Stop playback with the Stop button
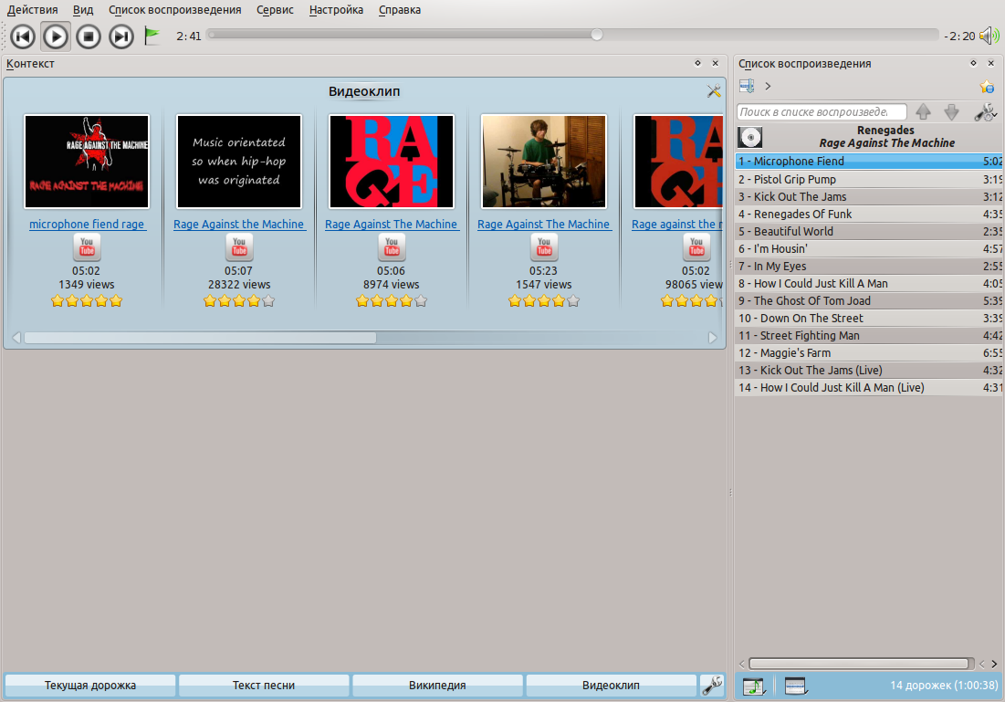The height and width of the screenshot is (702, 1005). click(89, 37)
